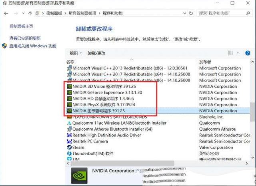The width and height of the screenshot is (256, 186).
Task: Refresh the Programs and Features view
Action: click(191, 13)
